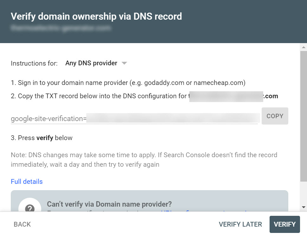Viewport: 307px width, 238px height.
Task: Click the bold verify word in step 3
Action: 45,138
